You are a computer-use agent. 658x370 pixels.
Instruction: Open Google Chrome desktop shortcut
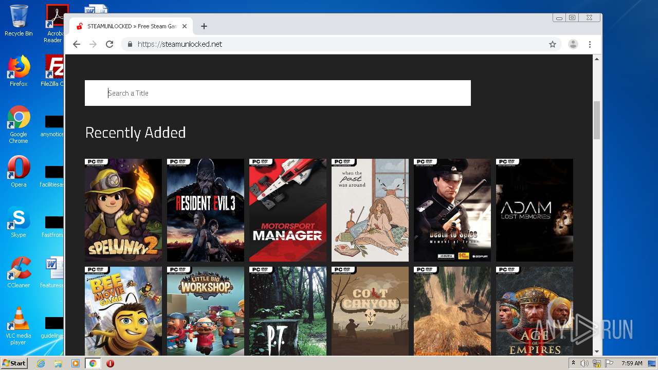pos(19,125)
